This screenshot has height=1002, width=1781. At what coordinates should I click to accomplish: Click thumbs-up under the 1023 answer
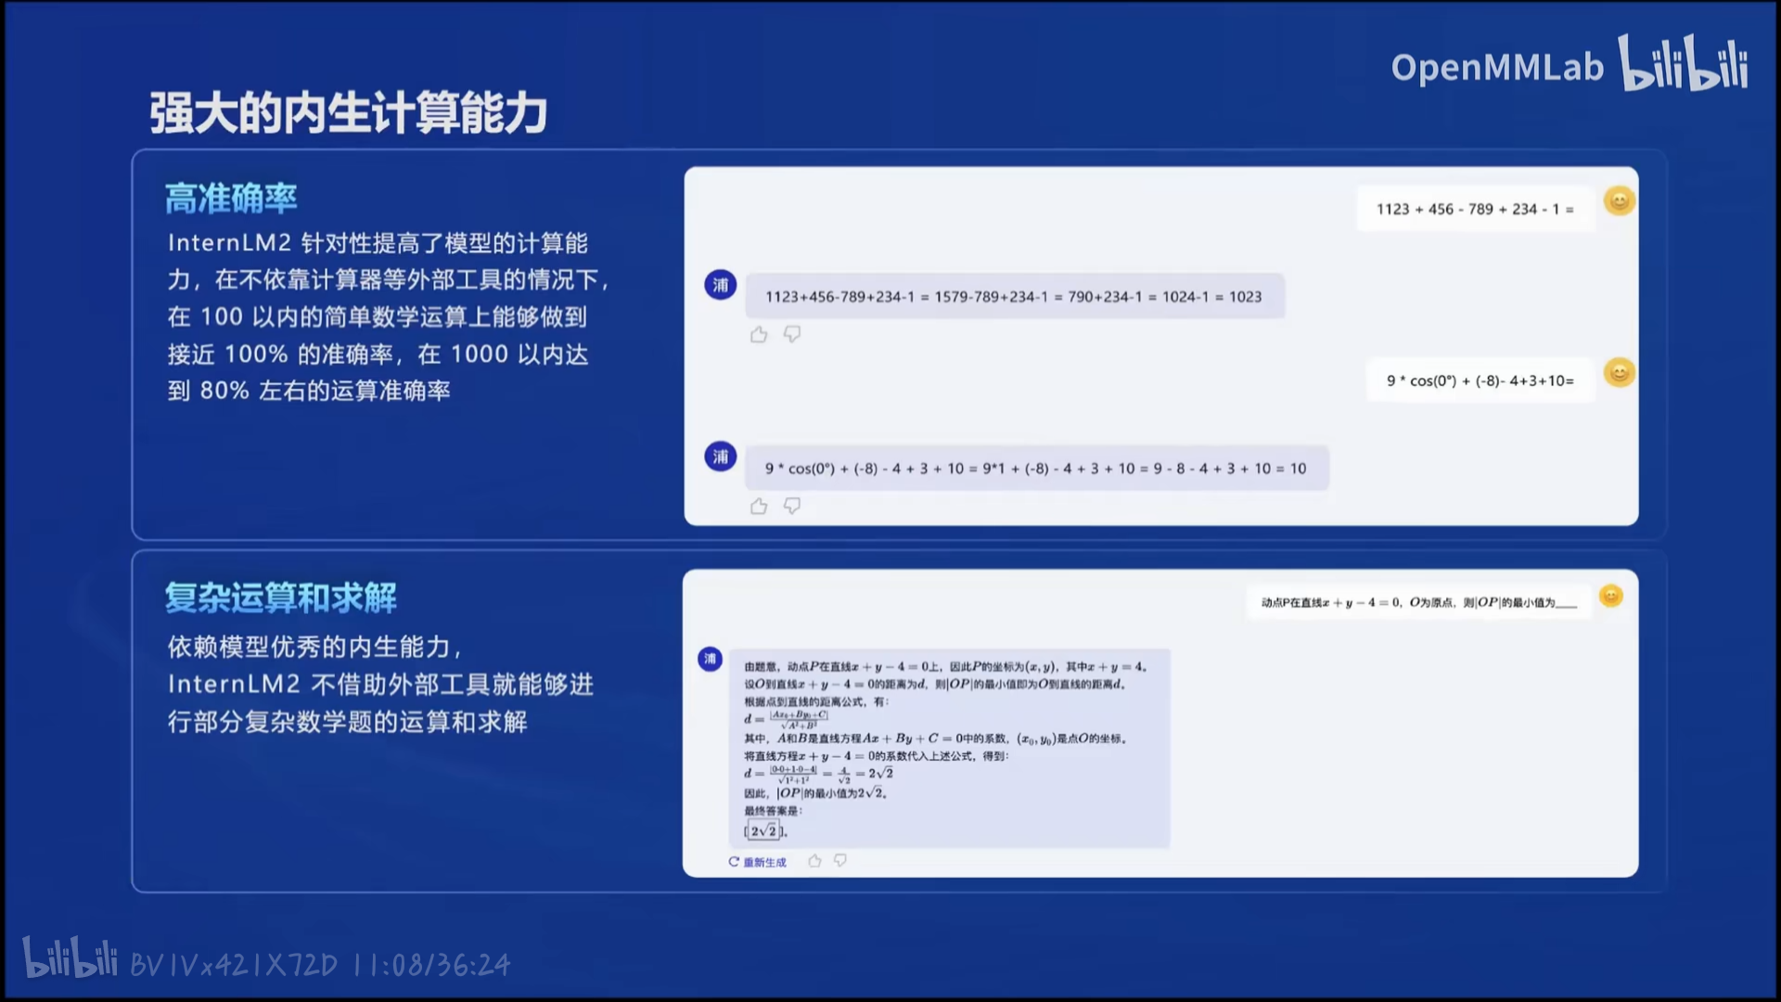759,335
